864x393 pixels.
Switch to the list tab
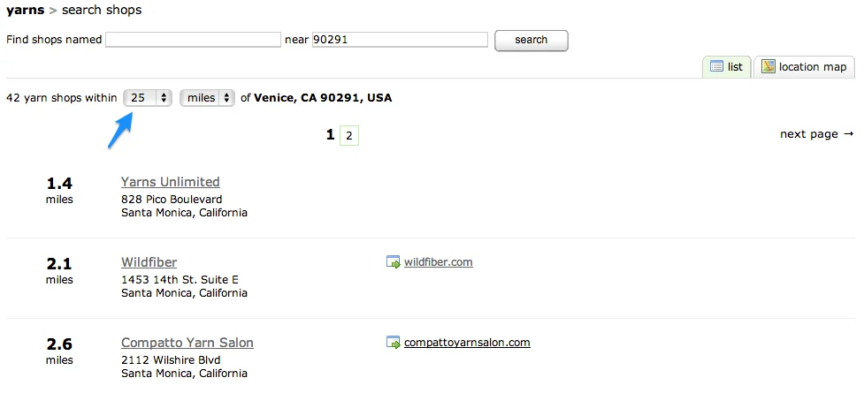[726, 66]
